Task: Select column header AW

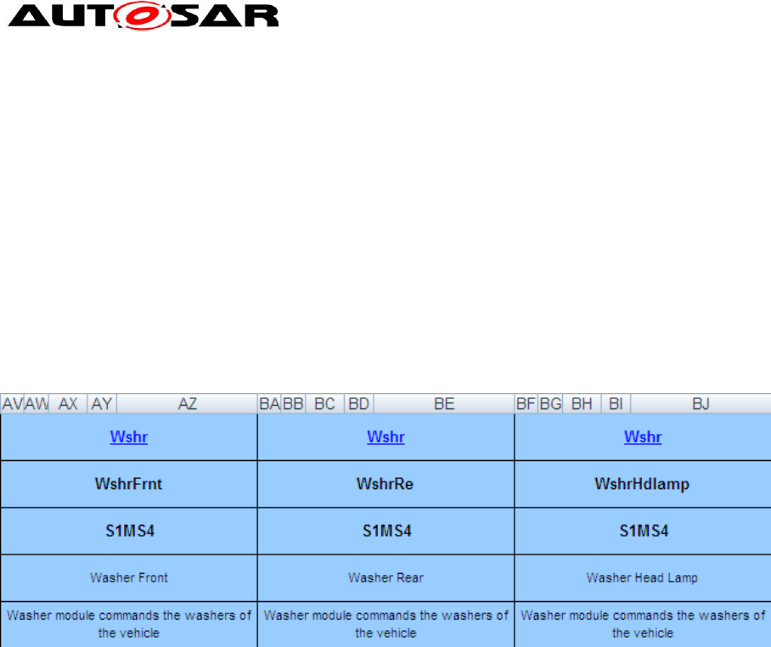Action: point(37,403)
